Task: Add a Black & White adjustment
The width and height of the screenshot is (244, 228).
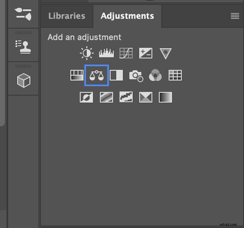Action: point(116,75)
